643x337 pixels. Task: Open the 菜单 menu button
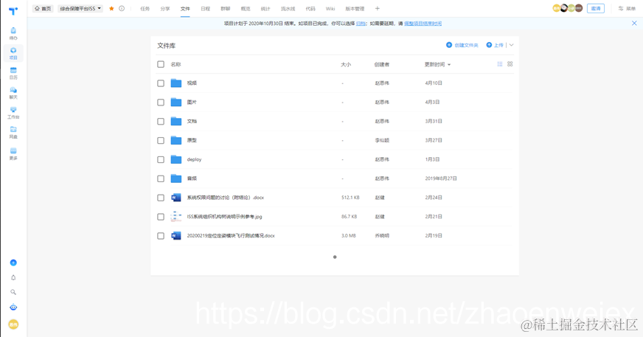(x=627, y=8)
